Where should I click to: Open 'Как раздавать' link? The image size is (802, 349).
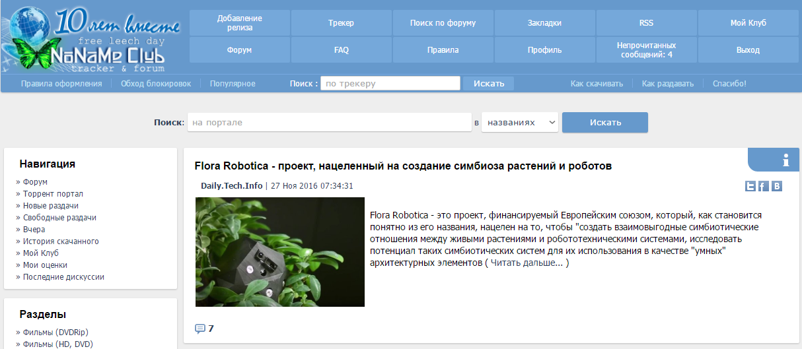point(668,84)
